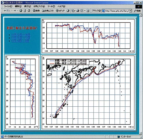Open the ツール(T) menu
Screen dimensions: 143x139
click(x=51, y=6)
